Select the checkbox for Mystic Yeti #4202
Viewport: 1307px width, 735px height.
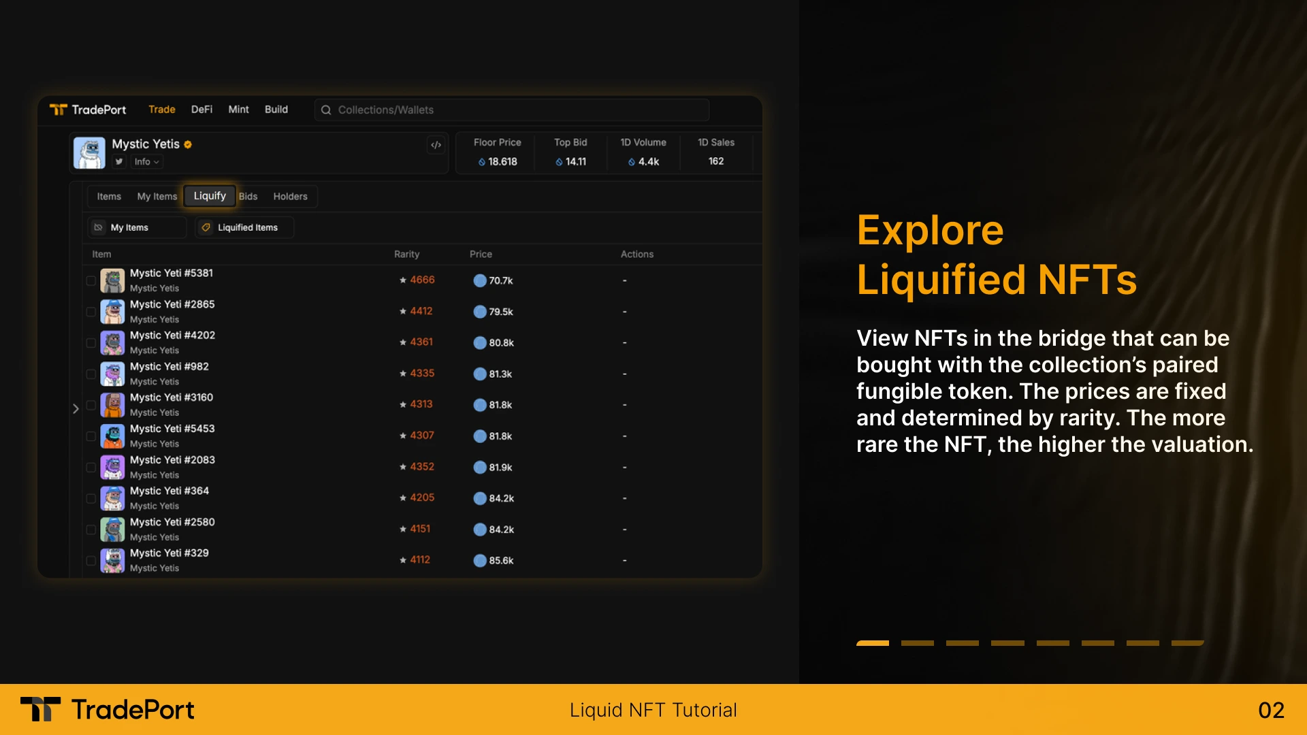pyautogui.click(x=91, y=343)
